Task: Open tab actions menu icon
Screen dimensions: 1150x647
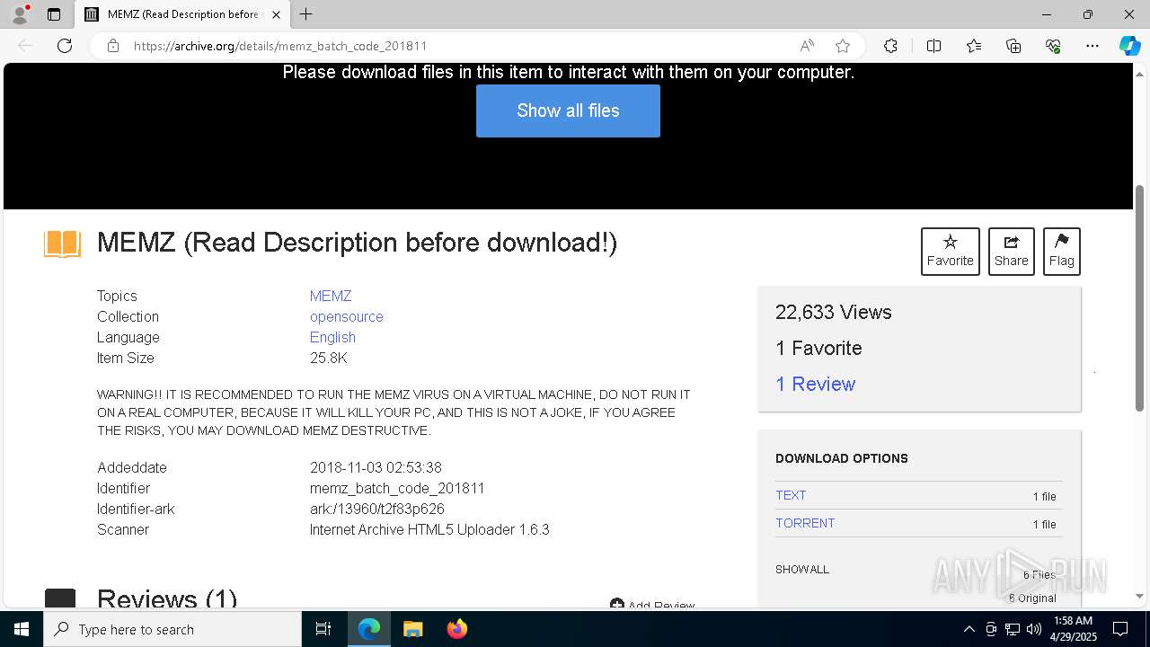Action: pyautogui.click(x=54, y=14)
